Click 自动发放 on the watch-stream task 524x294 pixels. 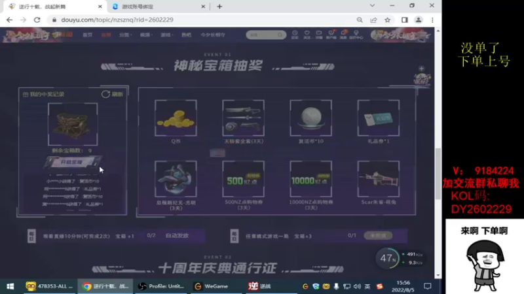[x=177, y=236]
